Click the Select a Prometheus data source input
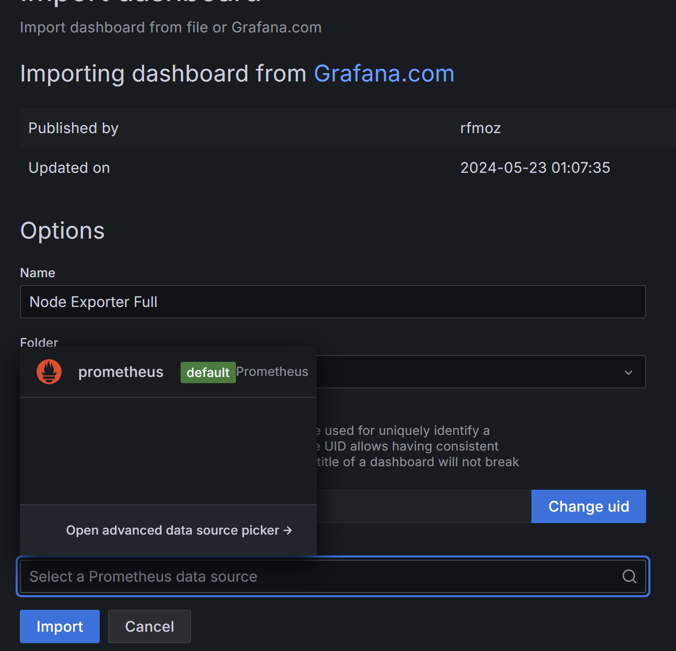Viewport: 676px width, 651px height. tap(333, 576)
